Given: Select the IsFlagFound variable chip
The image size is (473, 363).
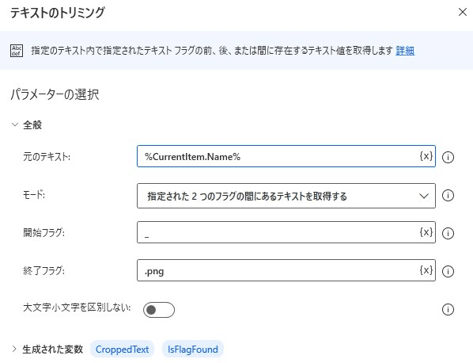Looking at the screenshot, I should pos(193,350).
